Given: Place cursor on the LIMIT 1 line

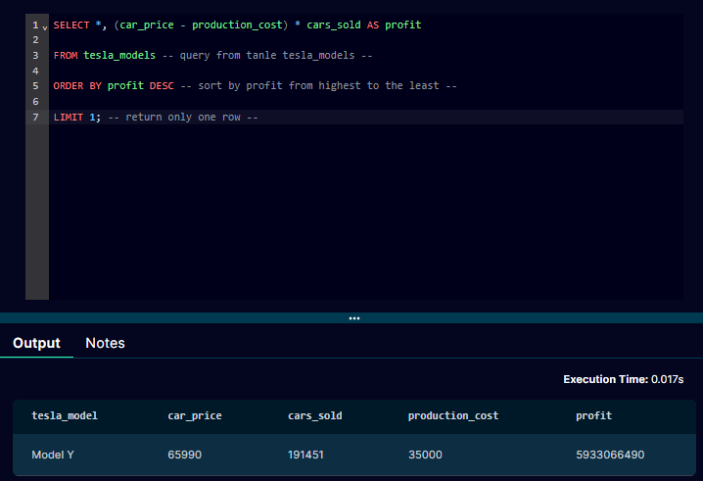Looking at the screenshot, I should [x=366, y=118].
